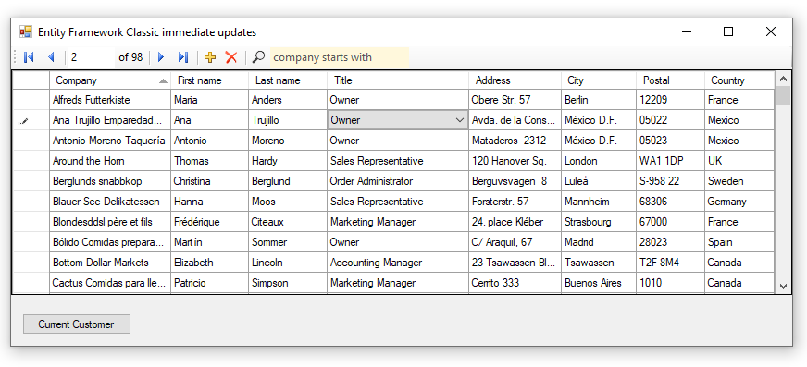
Task: Select row header of Alfreds Futterkiste
Action: point(31,100)
